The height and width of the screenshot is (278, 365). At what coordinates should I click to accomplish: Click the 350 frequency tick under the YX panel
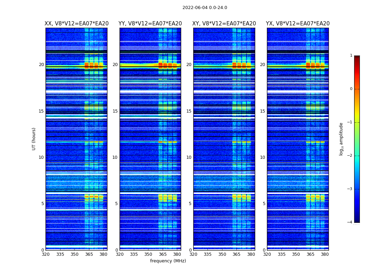[x=296, y=254]
